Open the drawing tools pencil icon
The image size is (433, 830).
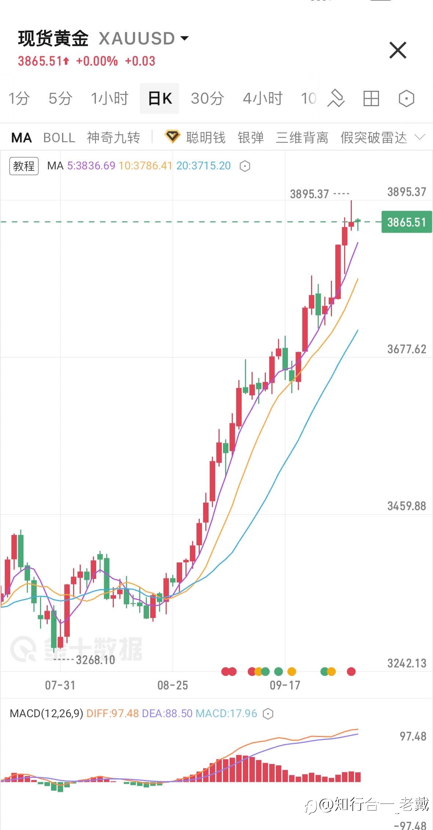(336, 98)
